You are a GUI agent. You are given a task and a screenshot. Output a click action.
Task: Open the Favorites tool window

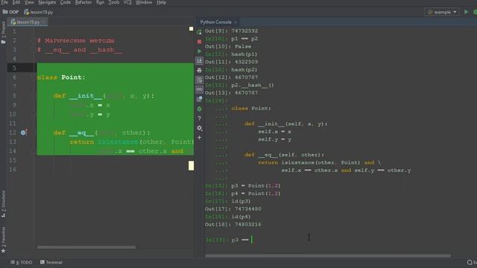3,240
